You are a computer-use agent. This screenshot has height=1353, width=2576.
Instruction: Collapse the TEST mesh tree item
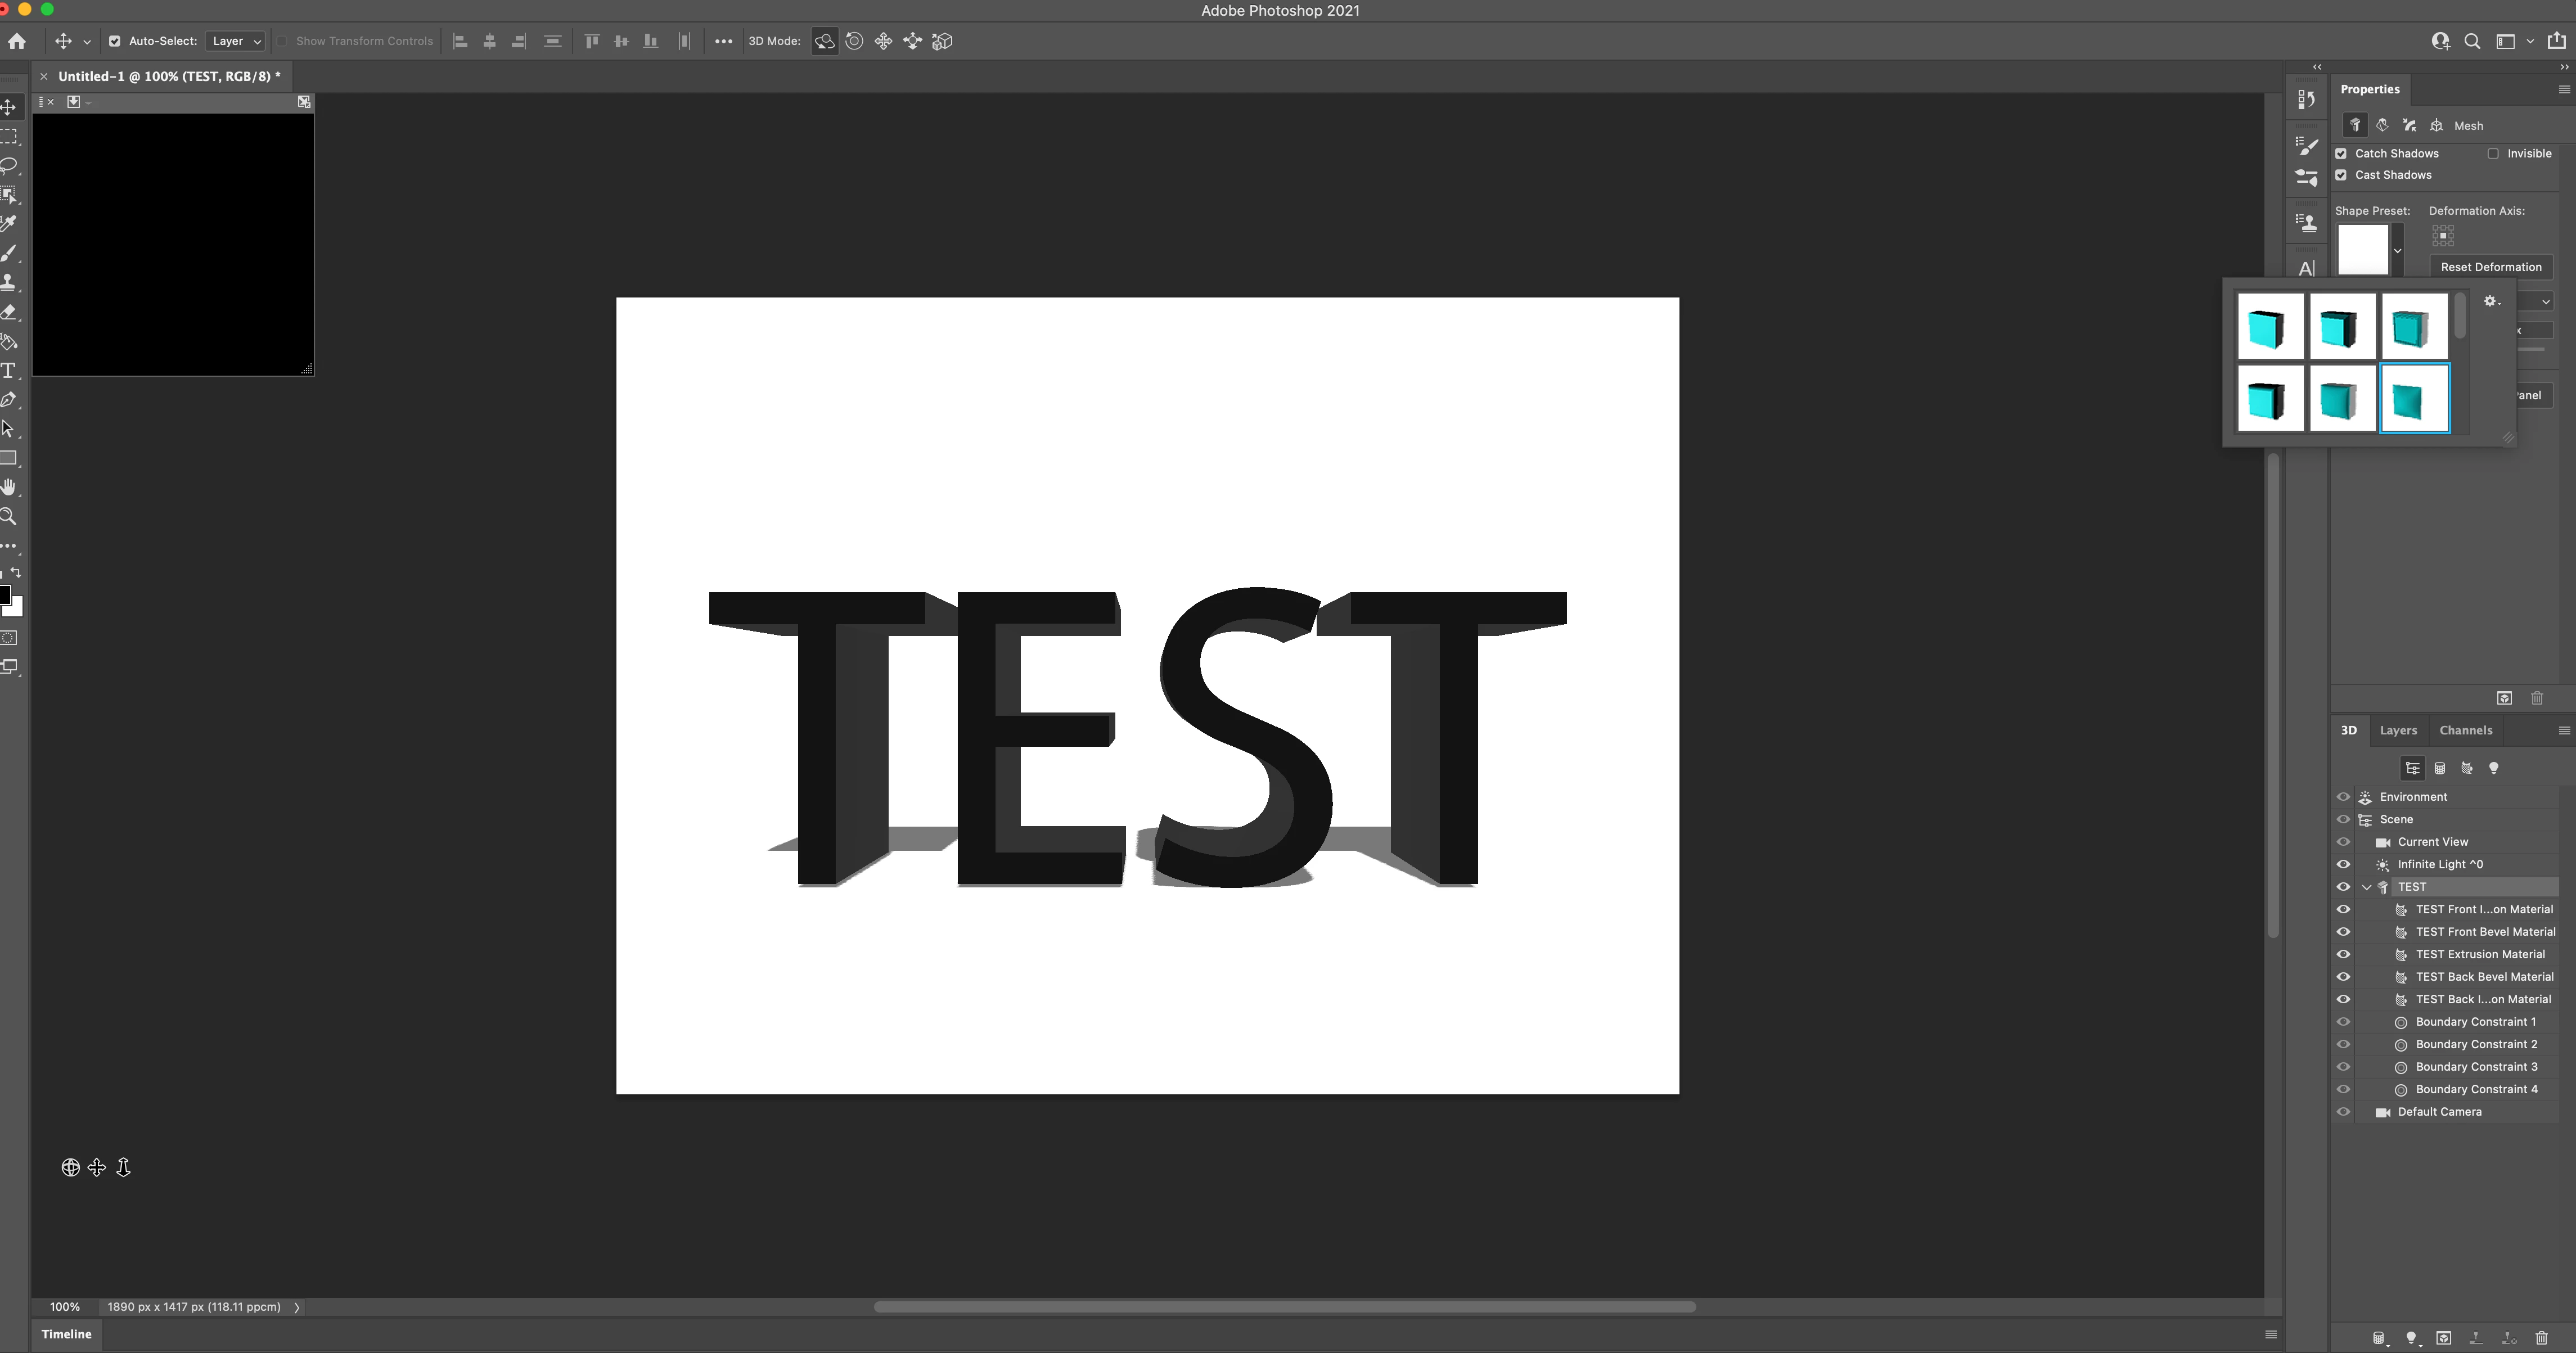point(2366,887)
